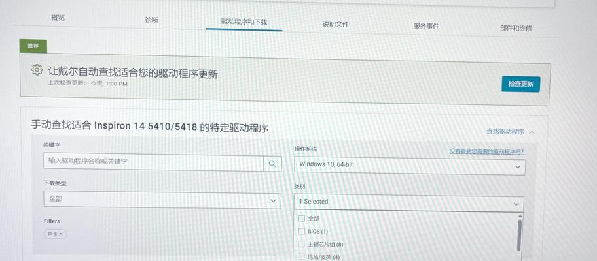Click the category list scrollbar thumb
The image size is (597, 261).
pyautogui.click(x=520, y=235)
